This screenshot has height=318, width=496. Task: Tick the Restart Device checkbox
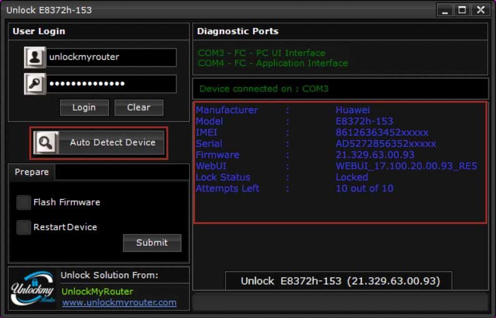[24, 227]
